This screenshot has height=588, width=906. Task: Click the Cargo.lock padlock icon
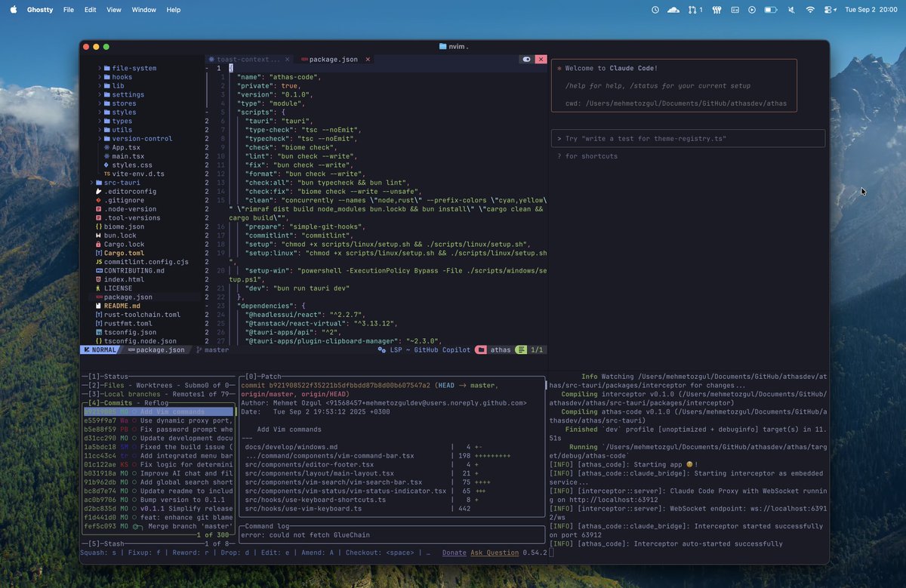(x=99, y=245)
